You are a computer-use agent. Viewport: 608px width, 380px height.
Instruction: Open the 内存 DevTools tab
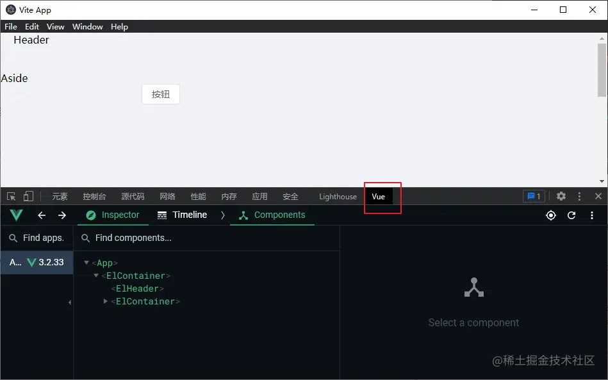[229, 197]
